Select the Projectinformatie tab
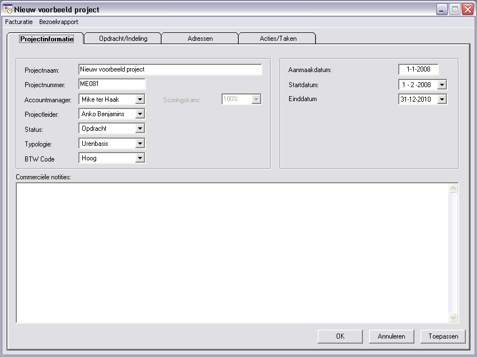 coord(46,39)
